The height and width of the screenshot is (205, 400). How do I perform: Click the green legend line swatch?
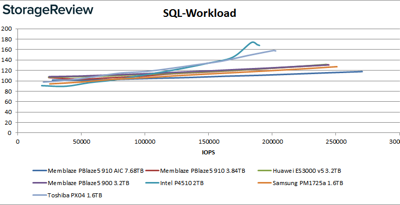pyautogui.click(x=265, y=171)
